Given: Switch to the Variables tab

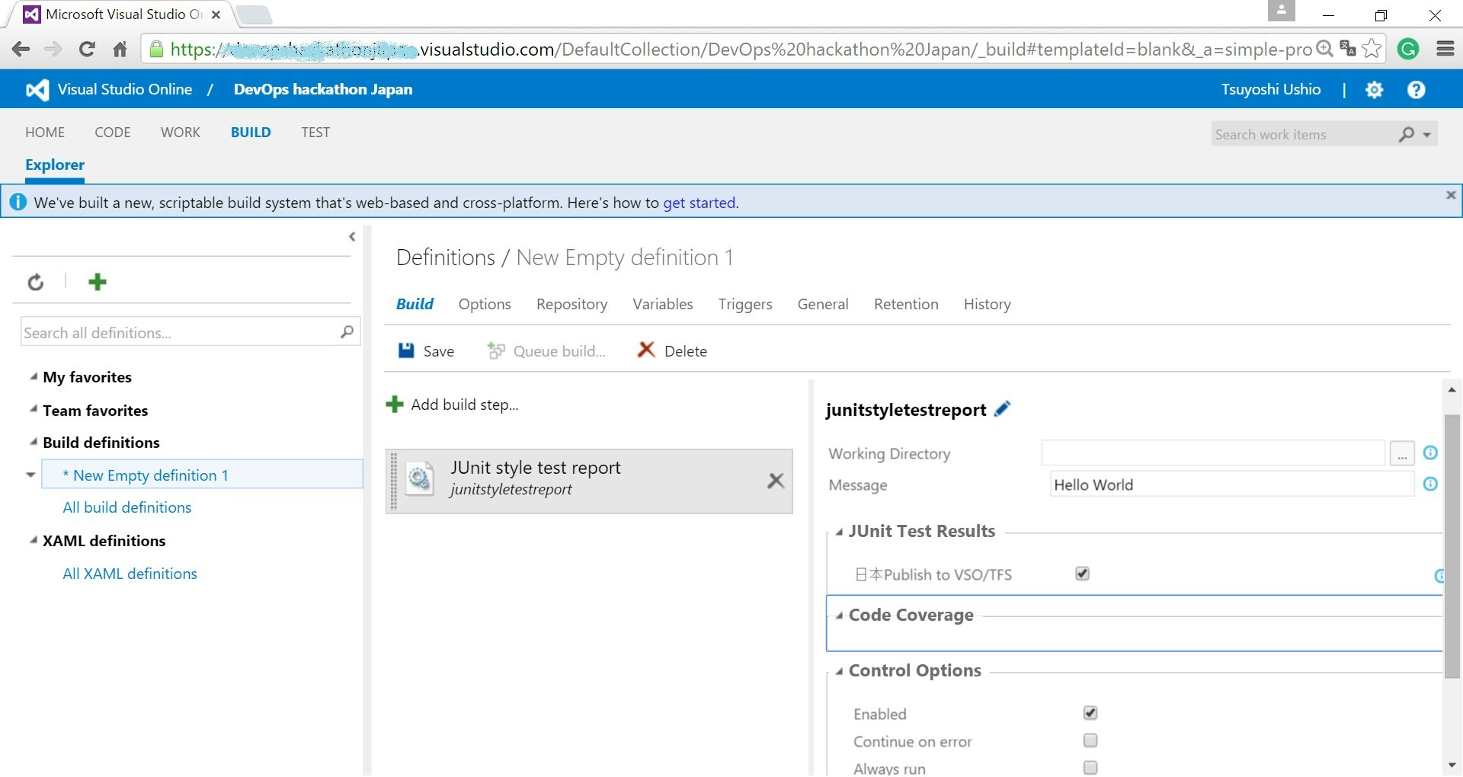Looking at the screenshot, I should pos(663,304).
